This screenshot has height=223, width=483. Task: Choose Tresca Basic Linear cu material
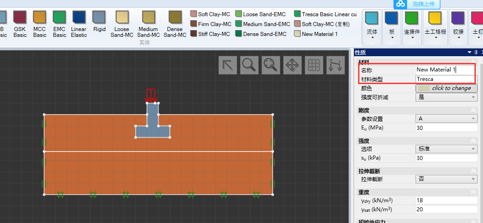325,14
